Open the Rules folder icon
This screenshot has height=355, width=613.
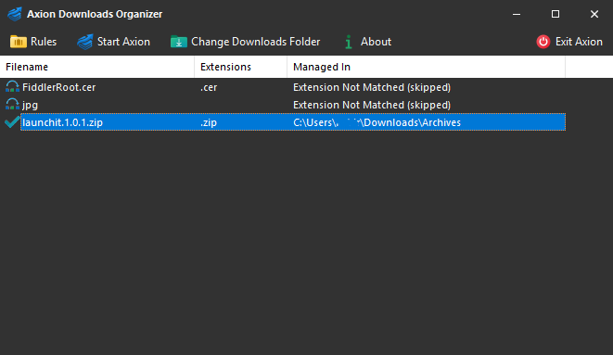coord(18,42)
